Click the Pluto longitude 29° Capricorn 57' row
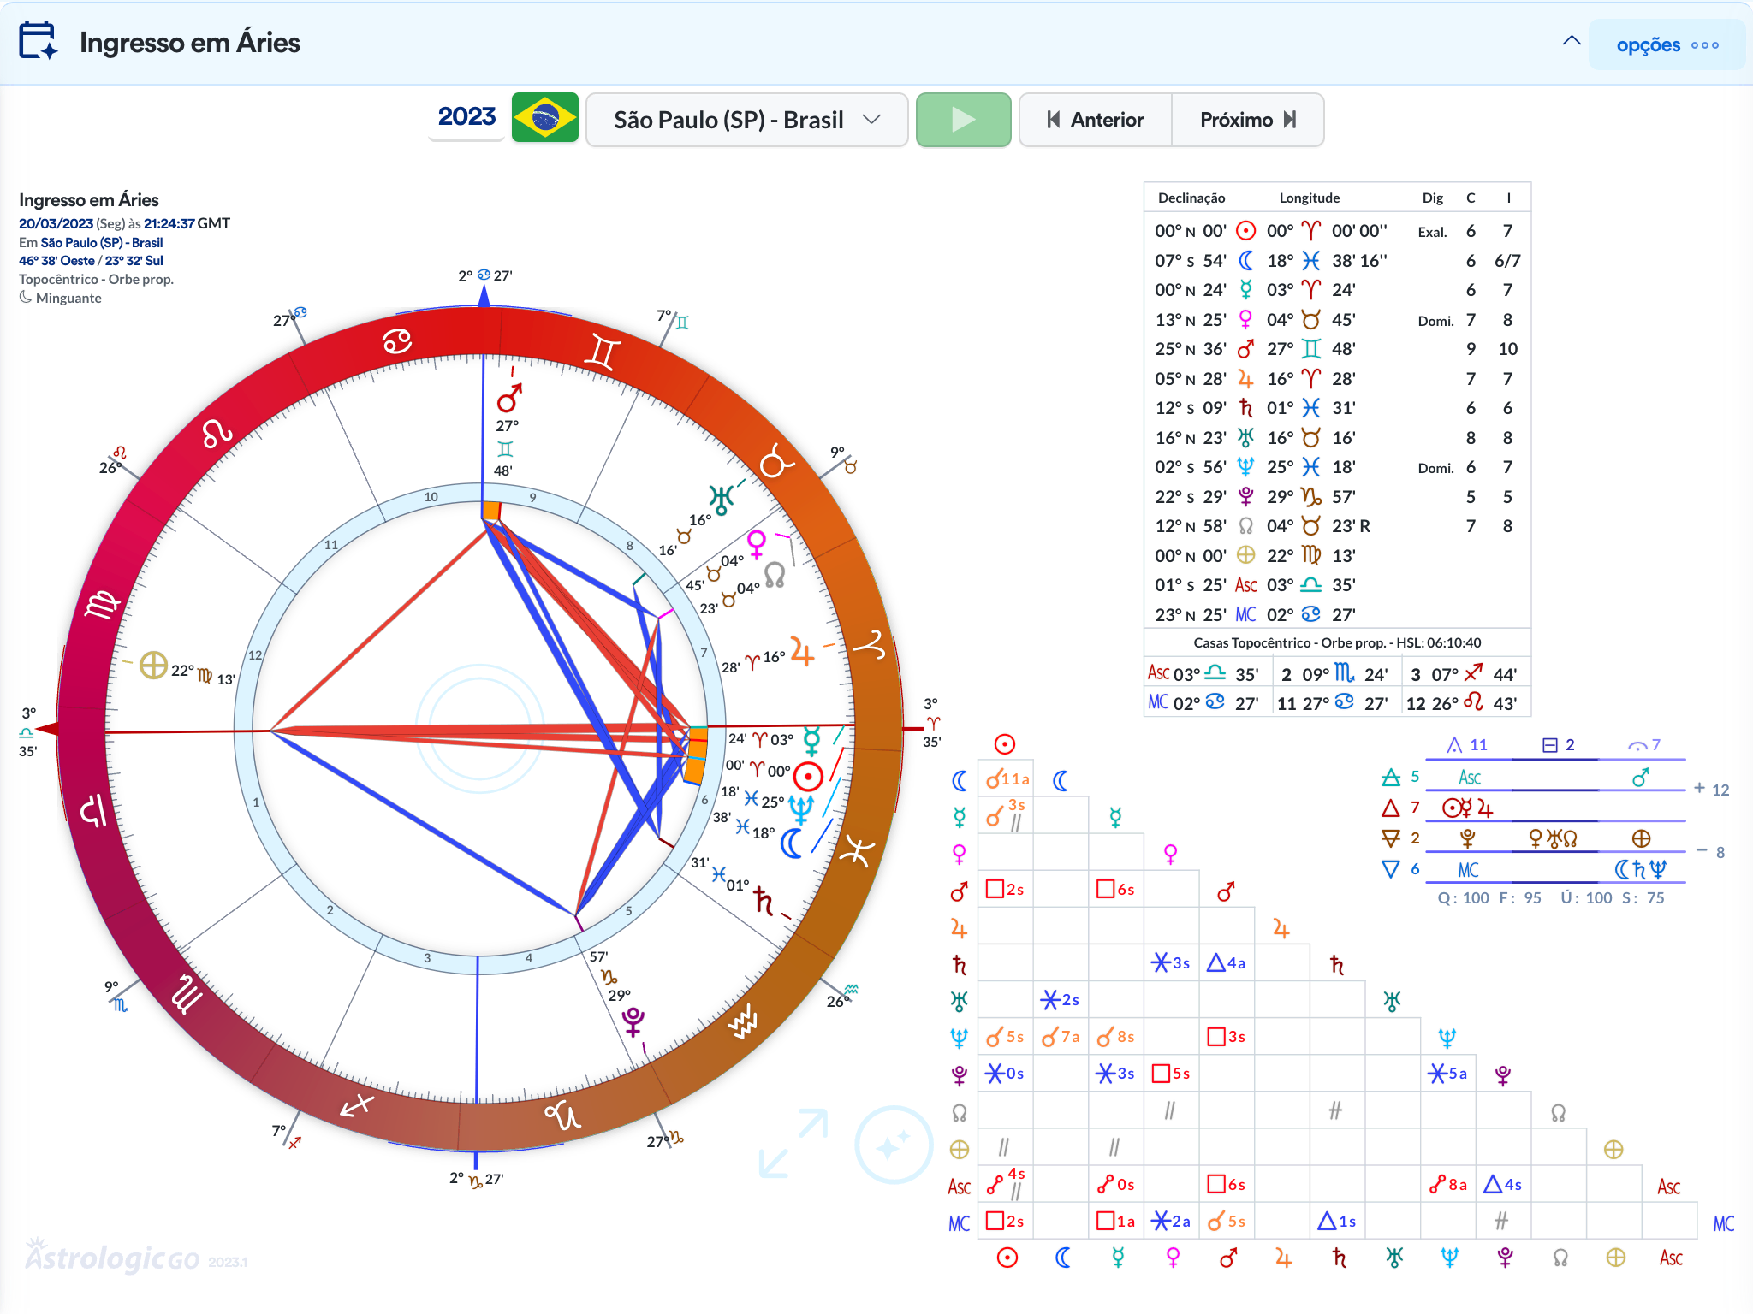1753x1314 pixels. coord(1336,497)
